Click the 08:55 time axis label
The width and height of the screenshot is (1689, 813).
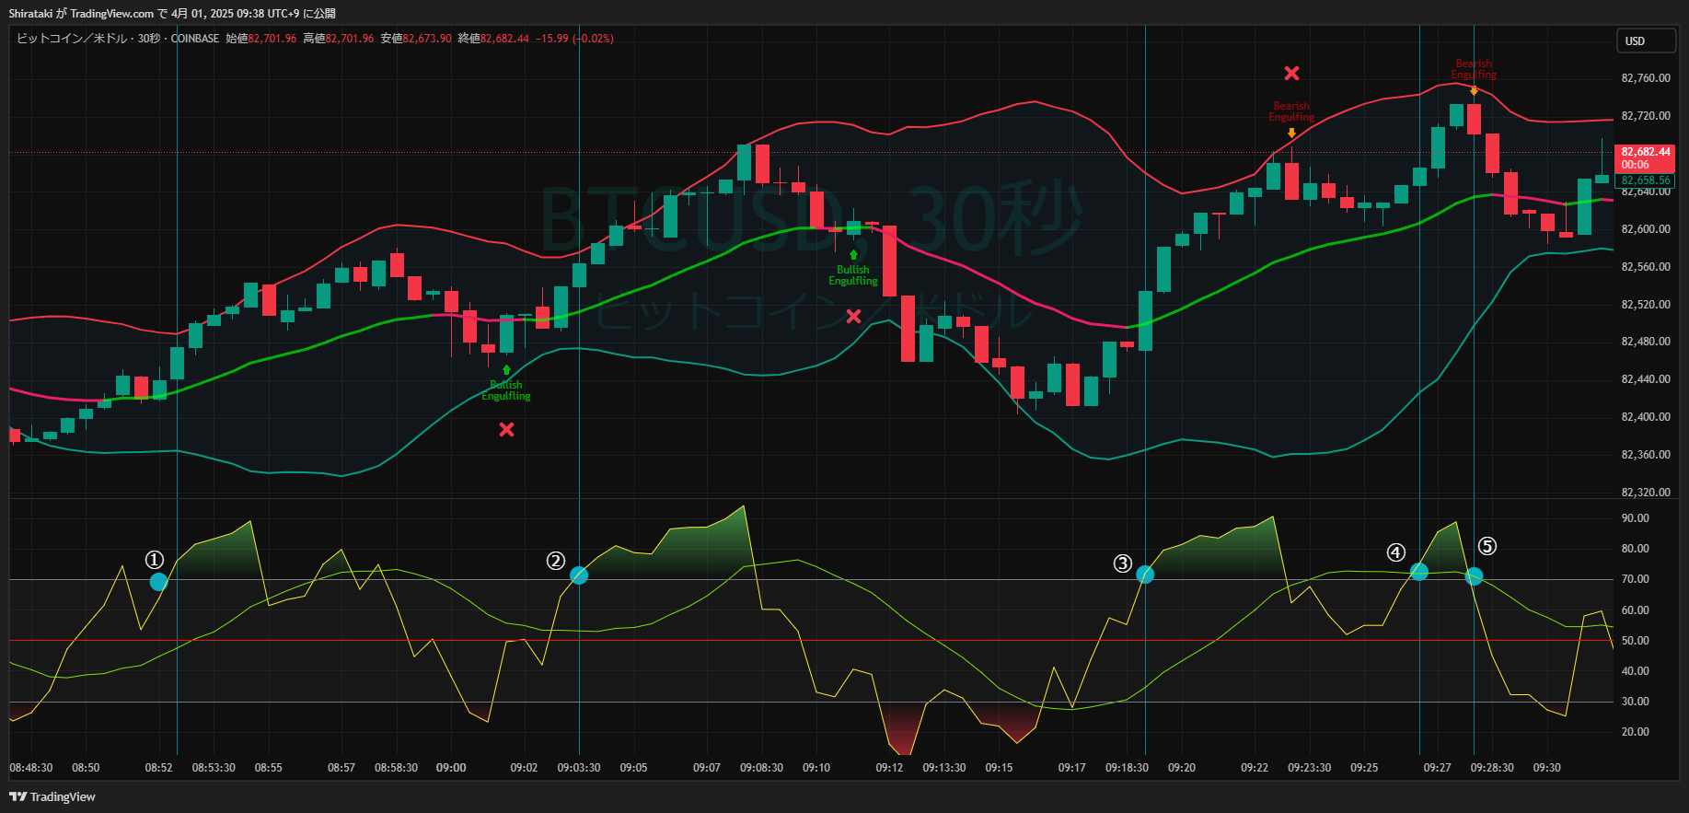point(269,768)
